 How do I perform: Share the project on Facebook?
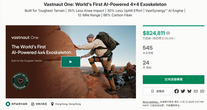(176, 91)
